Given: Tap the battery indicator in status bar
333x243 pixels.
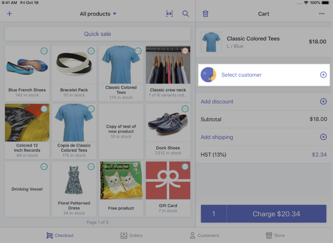Looking at the screenshot, I should [x=326, y=3].
